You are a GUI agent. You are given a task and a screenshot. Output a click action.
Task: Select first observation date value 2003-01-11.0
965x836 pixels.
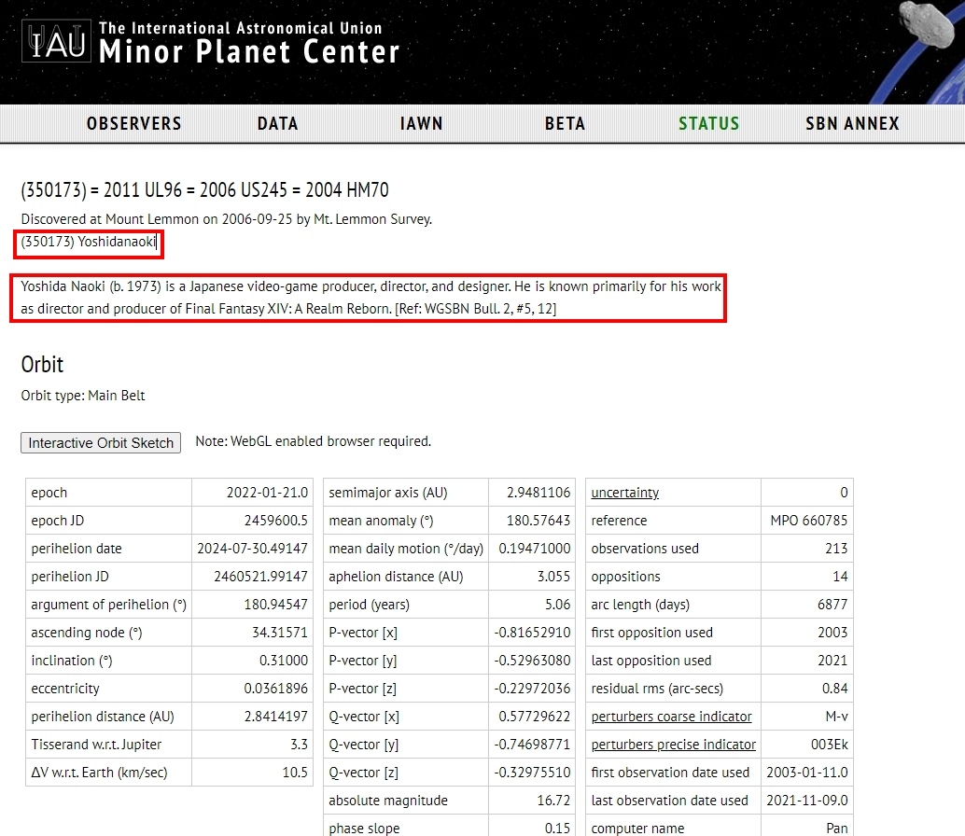[807, 773]
